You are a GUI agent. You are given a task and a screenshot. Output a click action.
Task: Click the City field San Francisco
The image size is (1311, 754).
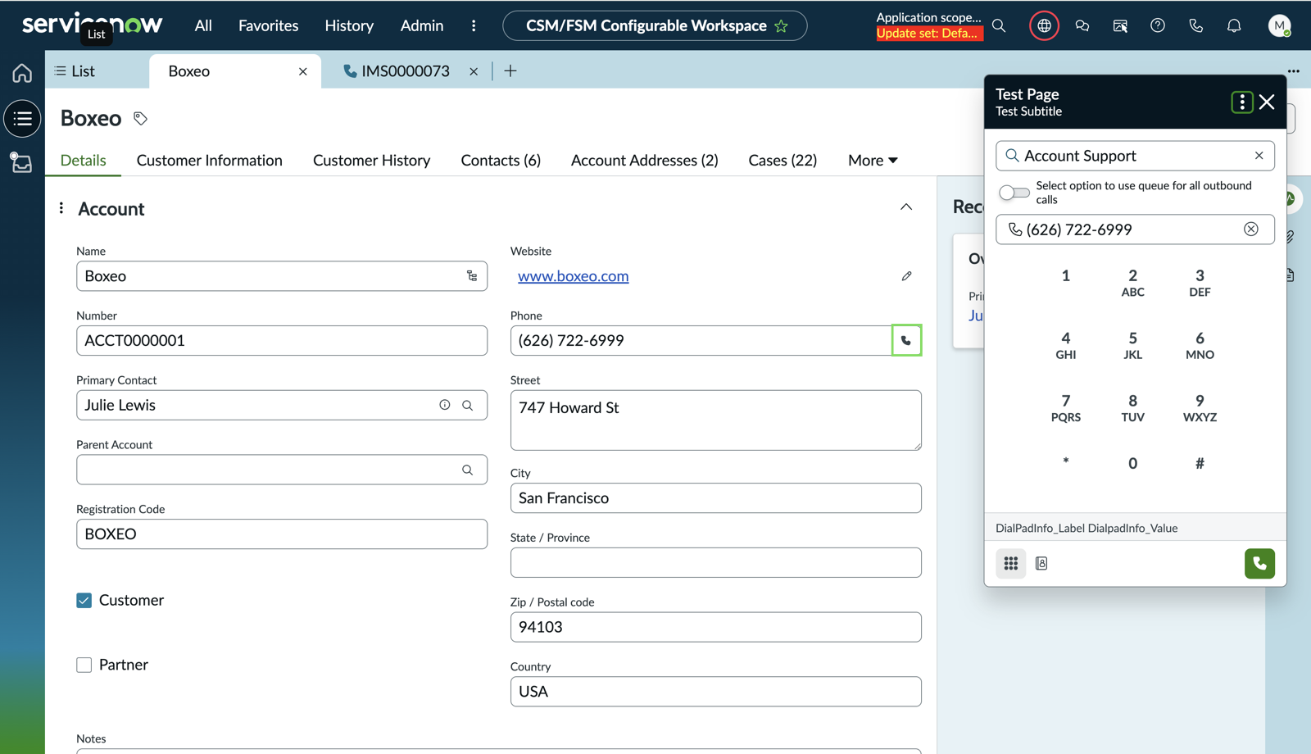(x=716, y=498)
